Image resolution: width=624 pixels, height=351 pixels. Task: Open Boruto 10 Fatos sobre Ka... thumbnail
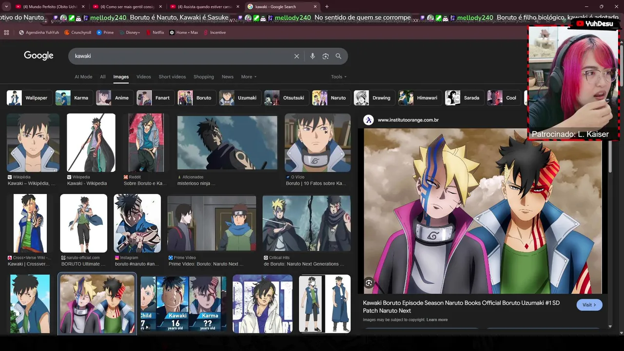pos(317,143)
